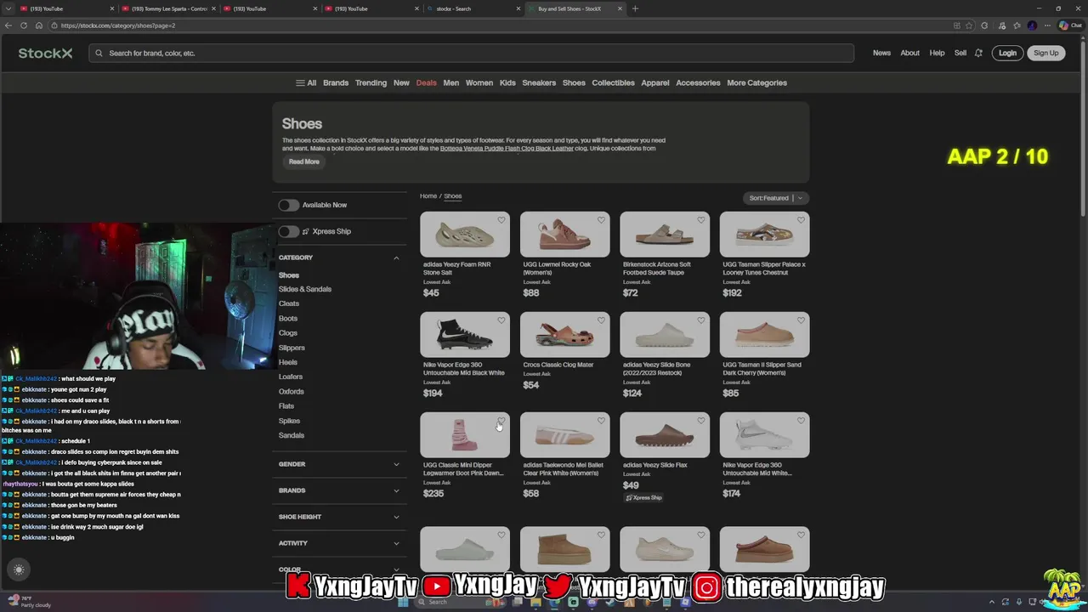Open the adidas Yeezy Foam RNR product image
This screenshot has width=1088, height=612.
tap(464, 235)
